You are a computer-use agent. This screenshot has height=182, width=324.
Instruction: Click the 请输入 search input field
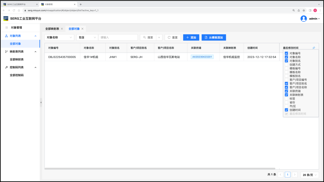point(118,37)
